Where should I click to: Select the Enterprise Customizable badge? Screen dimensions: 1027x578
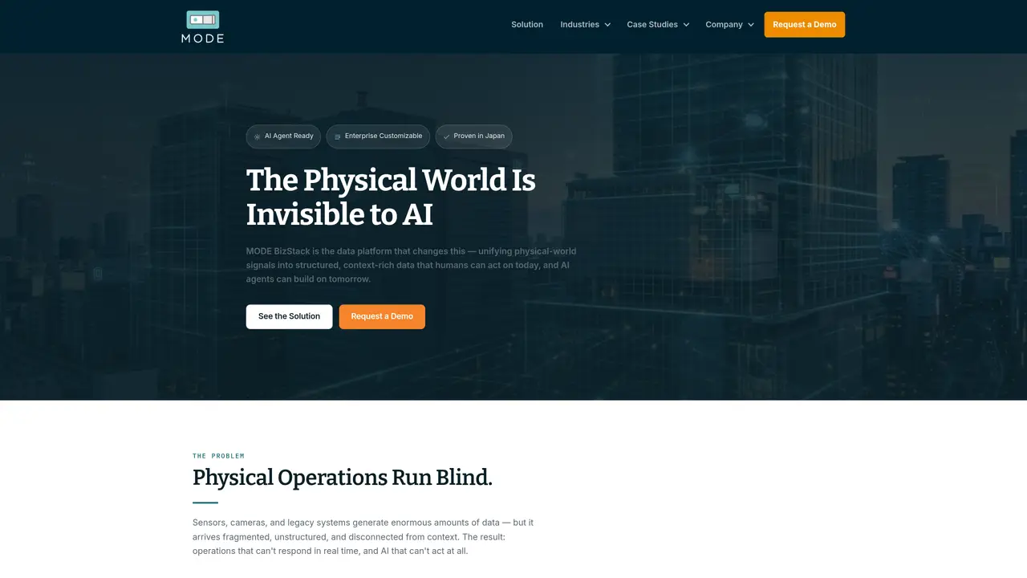[x=378, y=136]
